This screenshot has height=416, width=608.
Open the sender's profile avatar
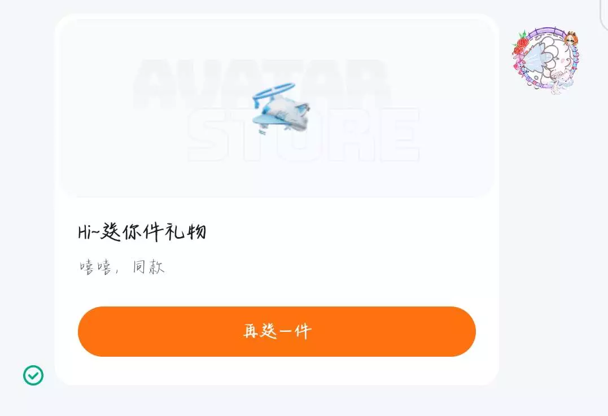click(545, 60)
